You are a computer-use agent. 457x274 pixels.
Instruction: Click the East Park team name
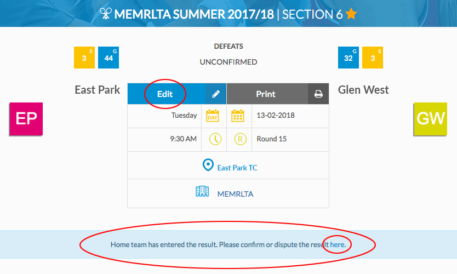point(98,90)
